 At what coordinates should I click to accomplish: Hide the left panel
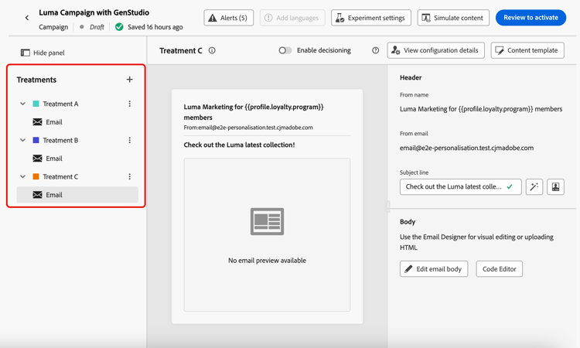coord(43,53)
